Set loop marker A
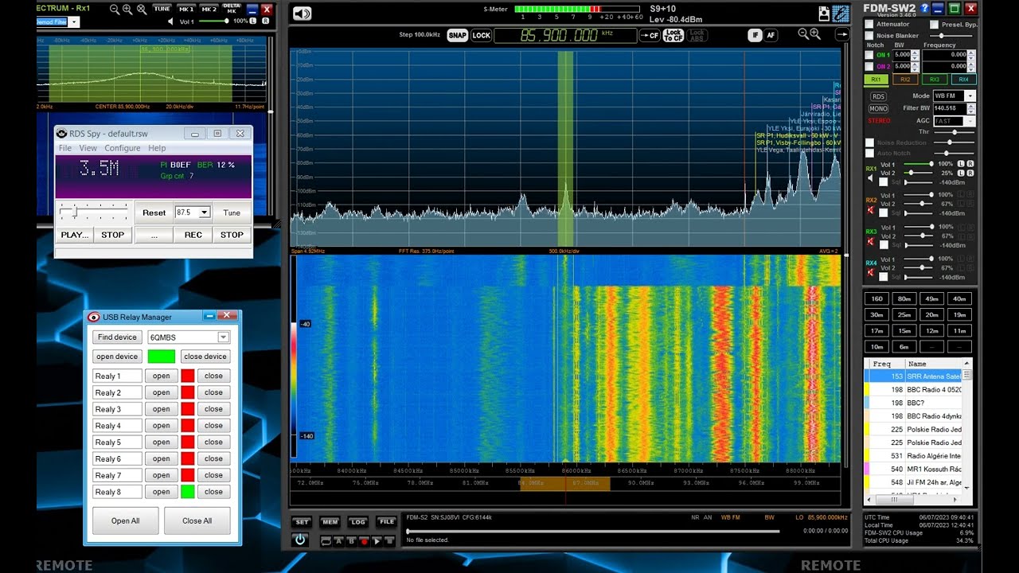 click(x=338, y=540)
